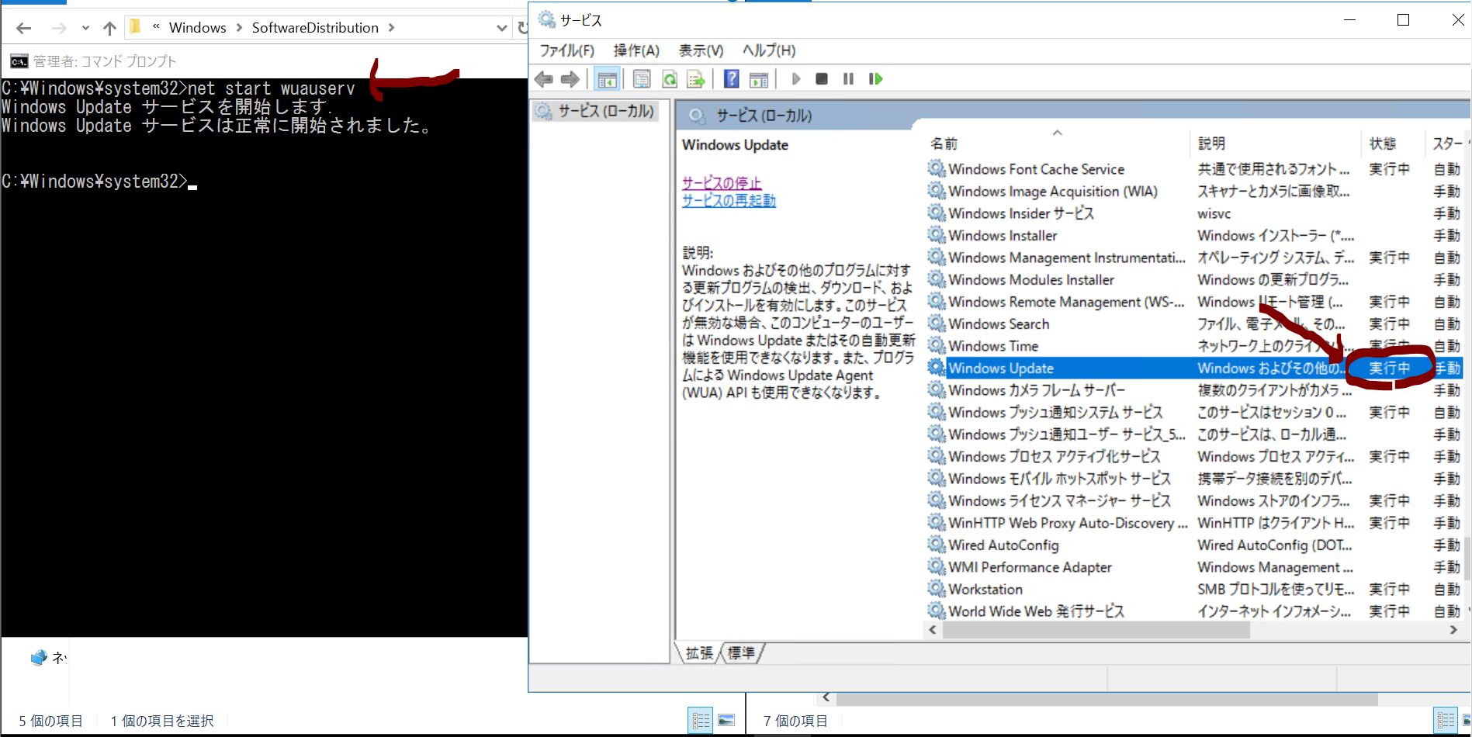Click the Stop Service toolbar icon

(822, 79)
